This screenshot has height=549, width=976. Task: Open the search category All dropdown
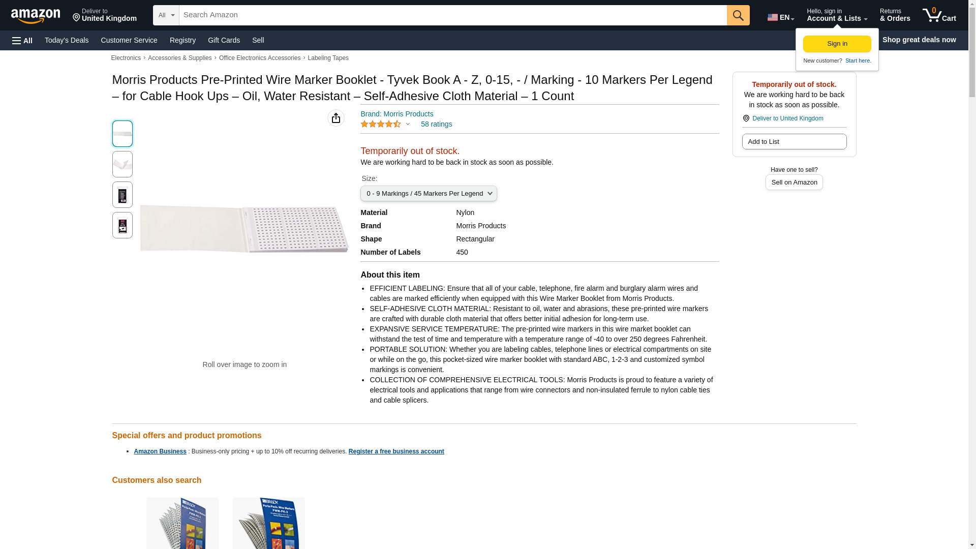tap(166, 15)
